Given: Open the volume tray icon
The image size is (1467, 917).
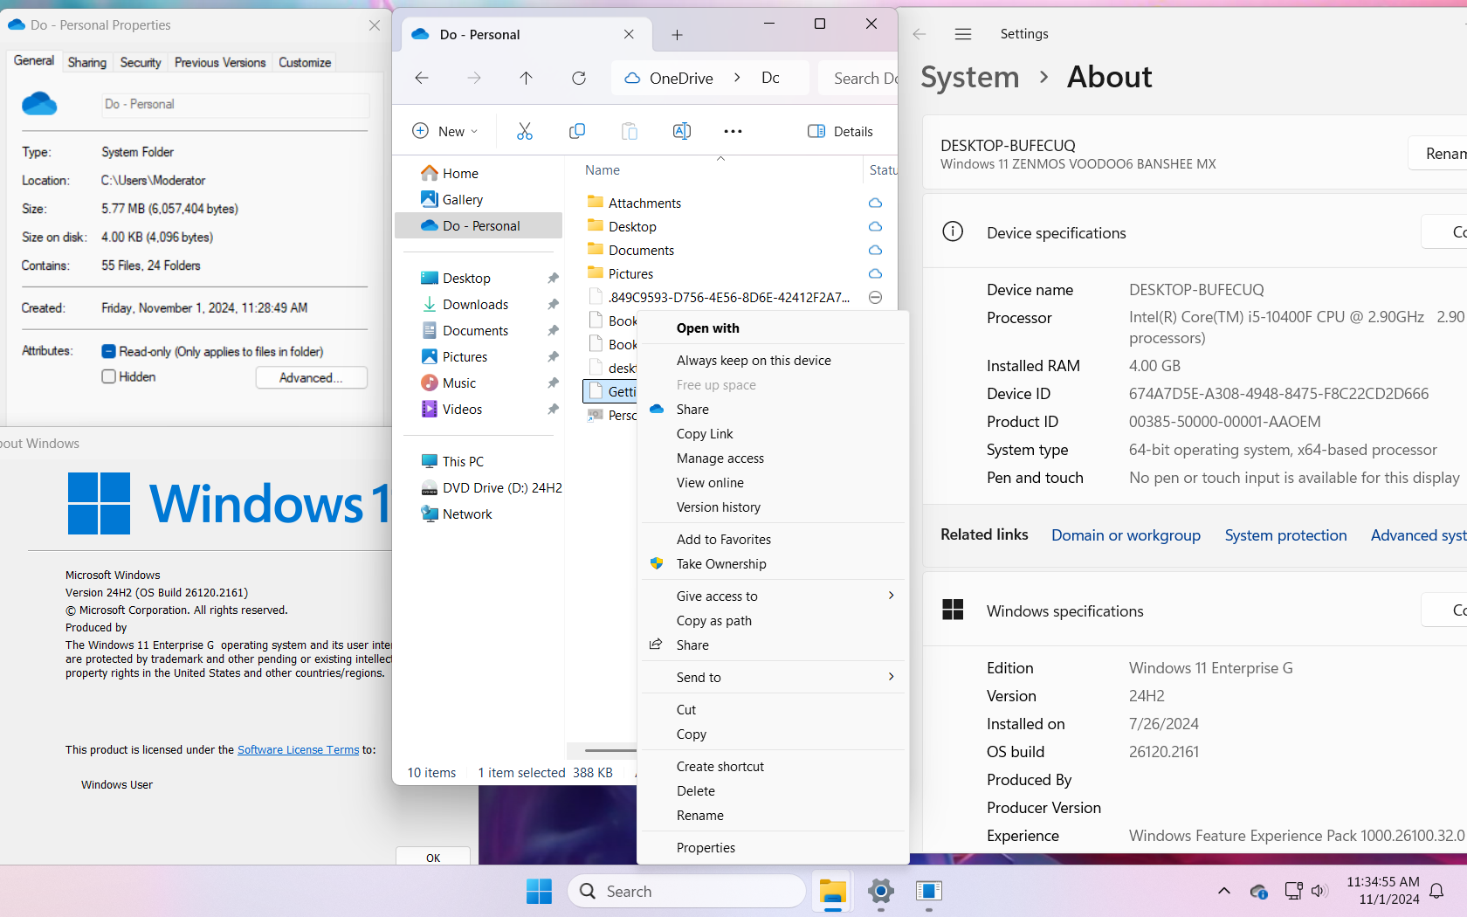Looking at the screenshot, I should [x=1319, y=891].
